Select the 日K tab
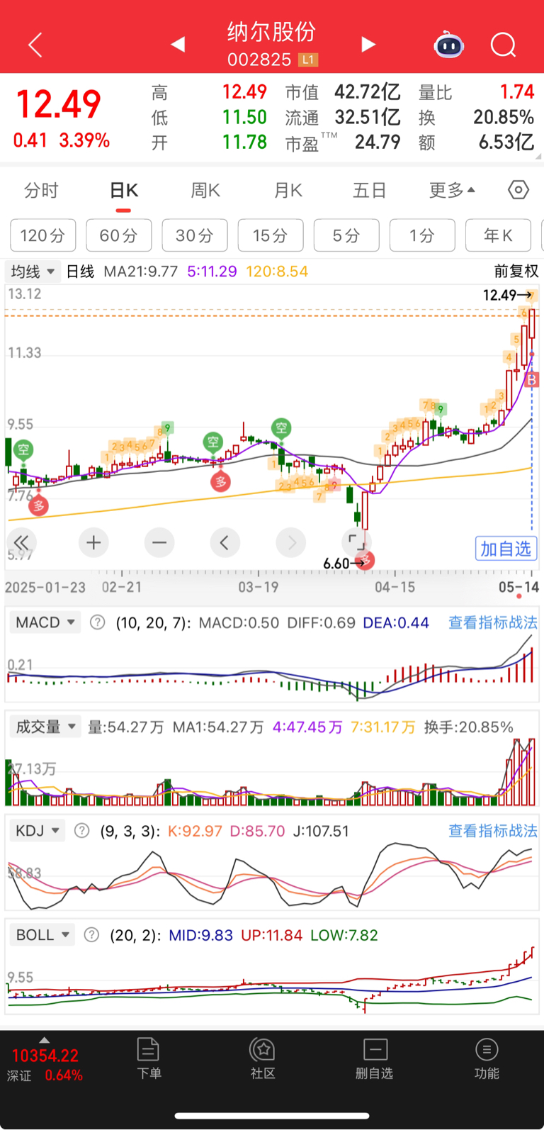Screen dimensions: 544x1130 pyautogui.click(x=124, y=190)
